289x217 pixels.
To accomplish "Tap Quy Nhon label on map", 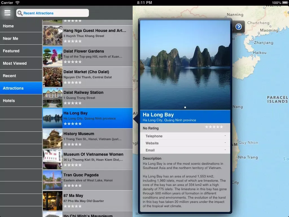I will click(248, 143).
